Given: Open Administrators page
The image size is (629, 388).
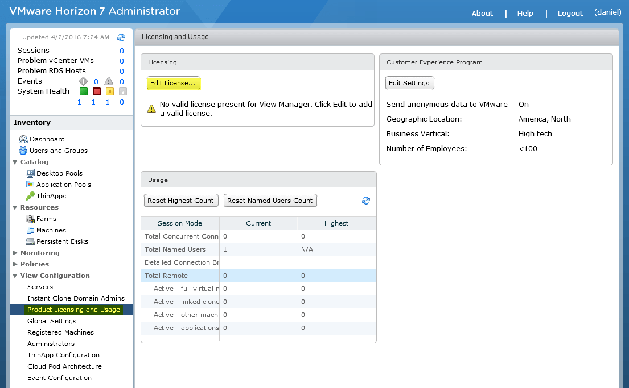Looking at the screenshot, I should tap(51, 344).
